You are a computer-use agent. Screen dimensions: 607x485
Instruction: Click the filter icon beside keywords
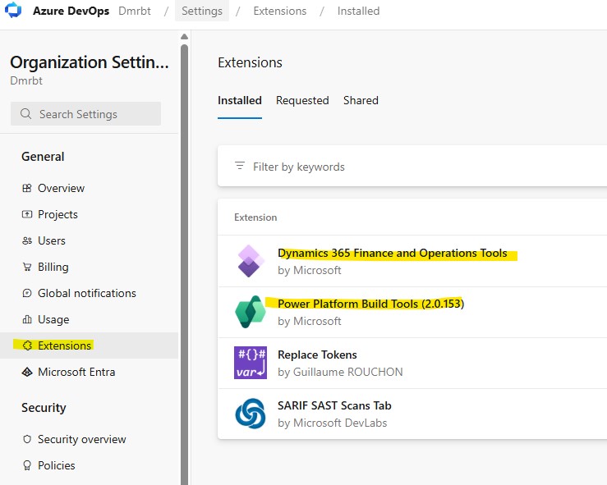[x=240, y=166]
